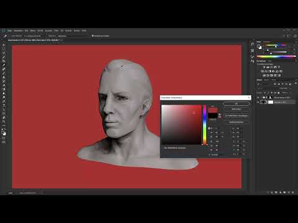
Task: Click the Curves adjustment icon
Action: click(271, 67)
